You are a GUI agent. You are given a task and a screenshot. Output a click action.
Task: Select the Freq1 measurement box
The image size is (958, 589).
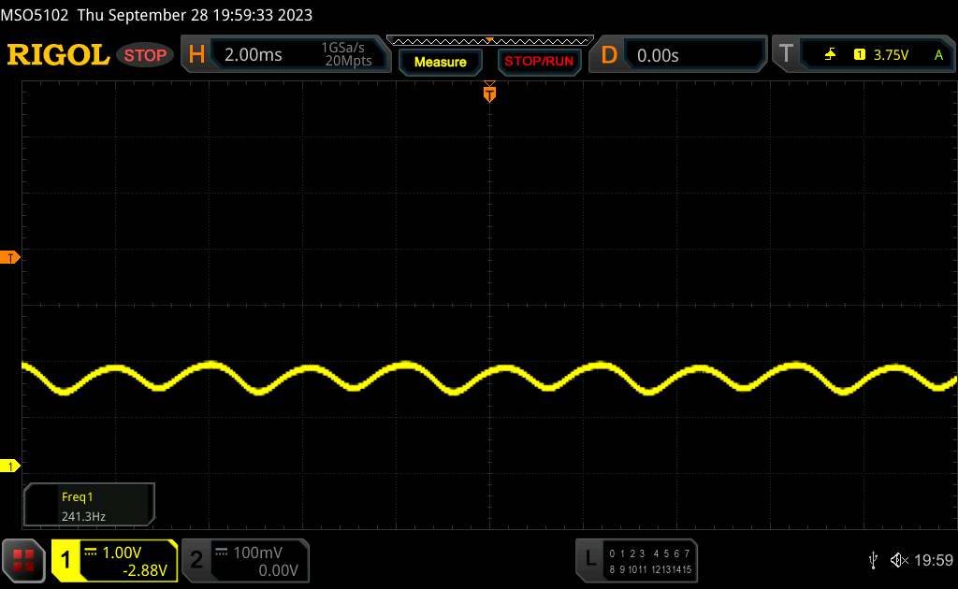89,505
